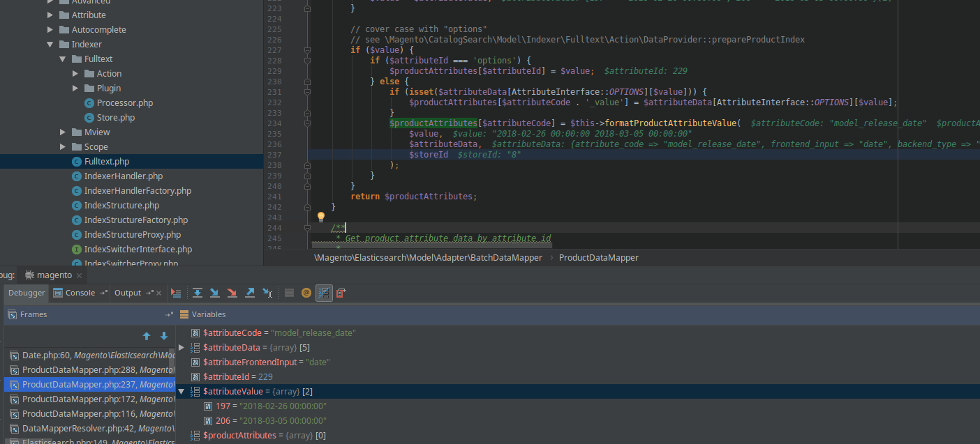Screen dimensions: 980x444
Task: Close the Output tab
Action: [159, 293]
